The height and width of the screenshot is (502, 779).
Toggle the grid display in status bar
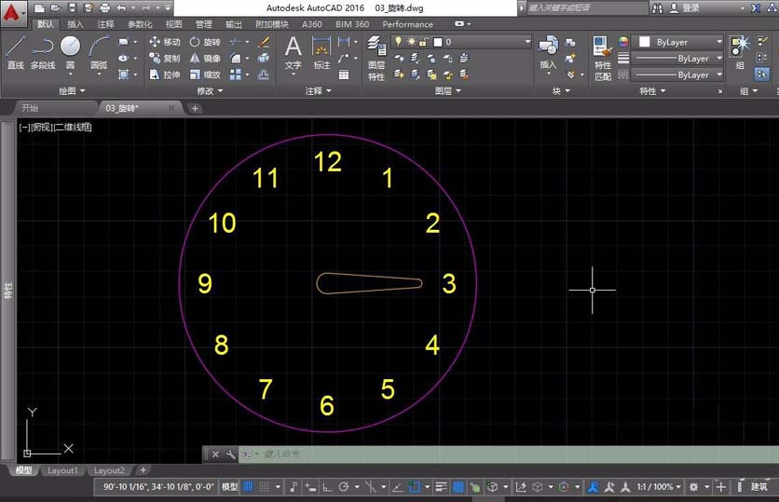coord(249,487)
